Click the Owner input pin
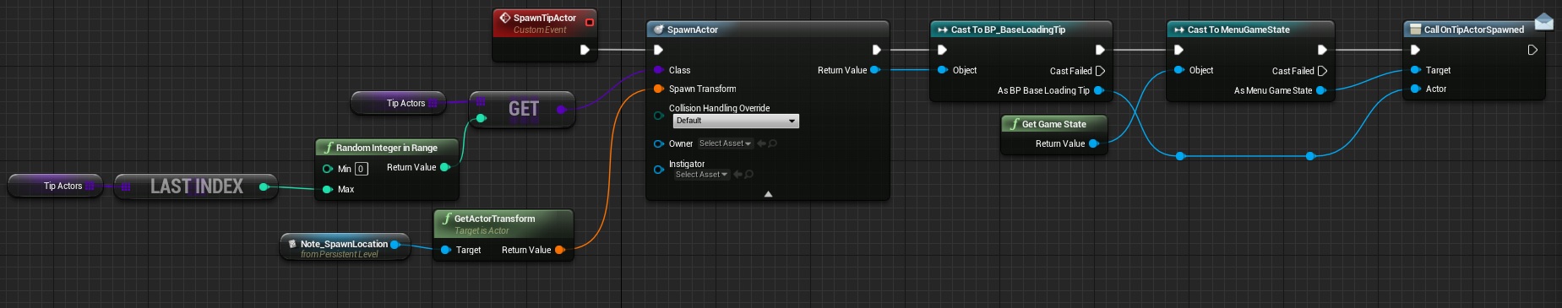Image resolution: width=1562 pixels, height=308 pixels. click(658, 143)
